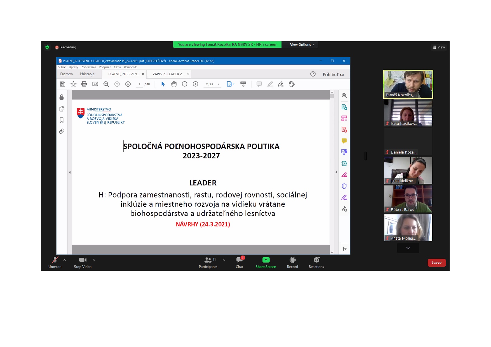Click the find text magnifier icon
Image resolution: width=491 pixels, height=347 pixels.
pos(106,84)
